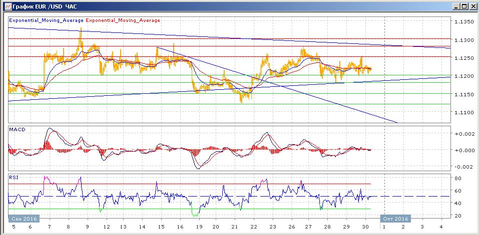Click date label 23 on time axis

point(273,227)
